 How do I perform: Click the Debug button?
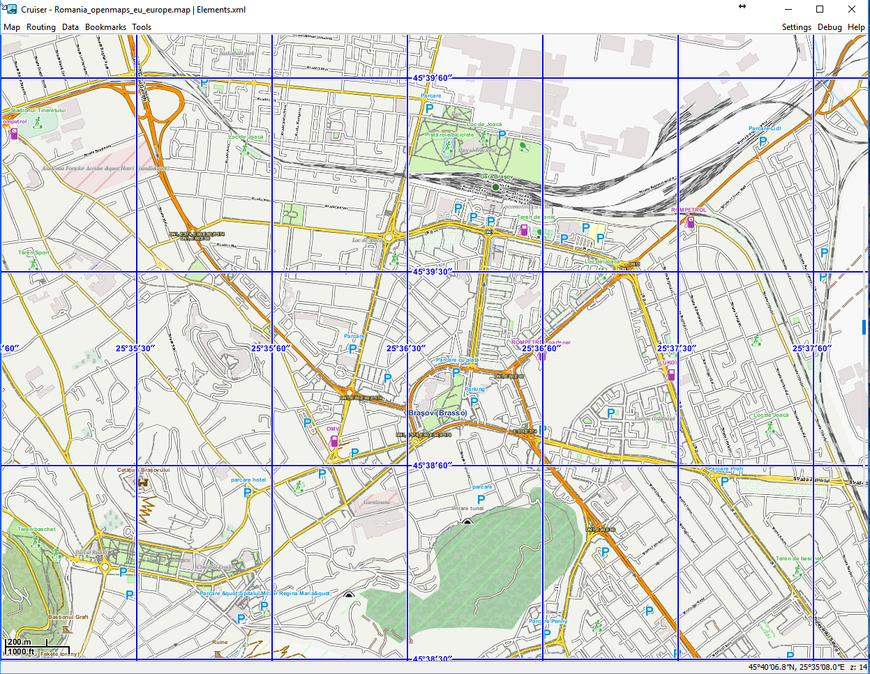(830, 27)
